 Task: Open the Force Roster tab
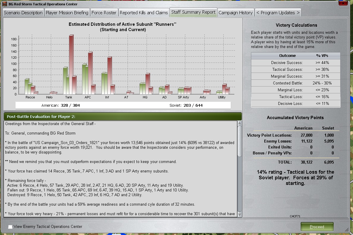coord(104,12)
